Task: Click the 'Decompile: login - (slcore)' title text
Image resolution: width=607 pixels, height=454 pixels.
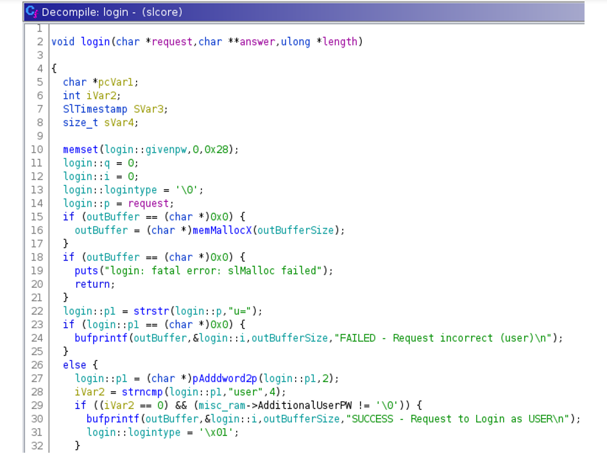Action: 112,12
